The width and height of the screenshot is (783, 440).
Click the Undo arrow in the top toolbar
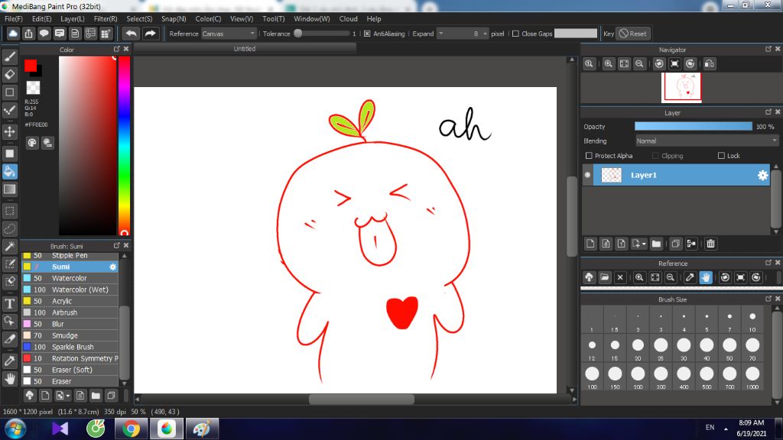coord(131,34)
